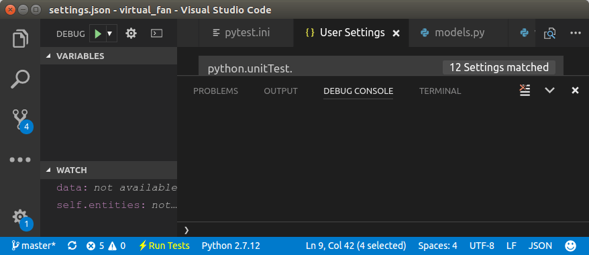Open the debug console icon in debug toolbar
The width and height of the screenshot is (589, 255).
click(156, 34)
